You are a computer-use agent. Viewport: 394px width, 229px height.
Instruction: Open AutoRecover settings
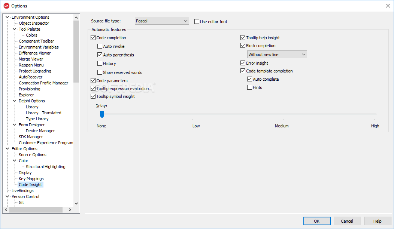click(x=31, y=77)
